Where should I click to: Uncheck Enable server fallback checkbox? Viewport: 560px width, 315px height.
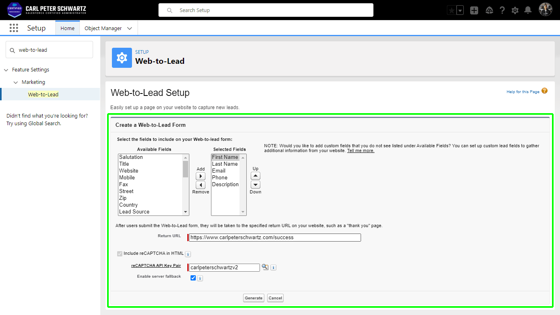pyautogui.click(x=193, y=278)
